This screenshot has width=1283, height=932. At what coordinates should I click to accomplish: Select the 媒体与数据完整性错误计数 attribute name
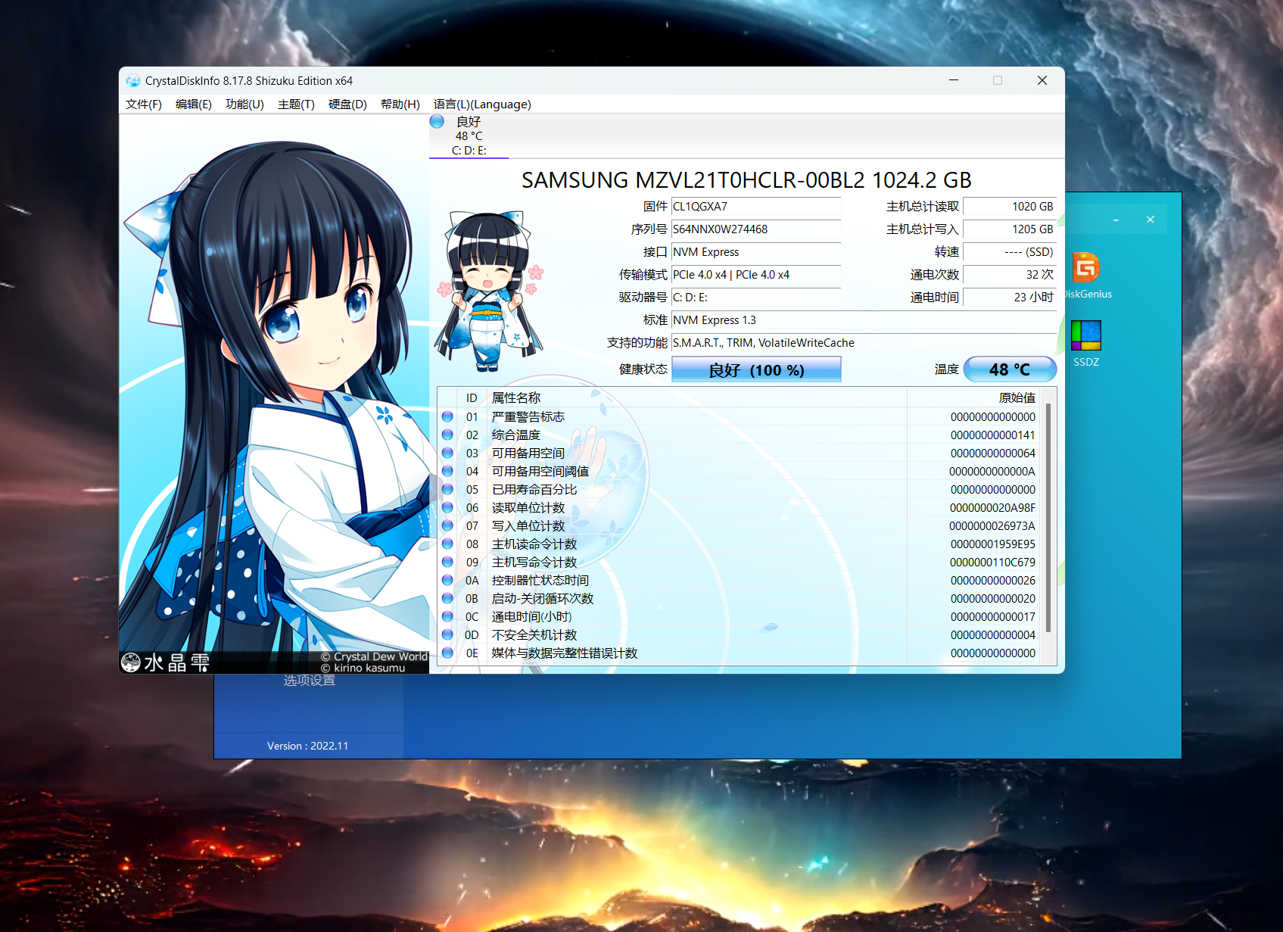pyautogui.click(x=565, y=653)
